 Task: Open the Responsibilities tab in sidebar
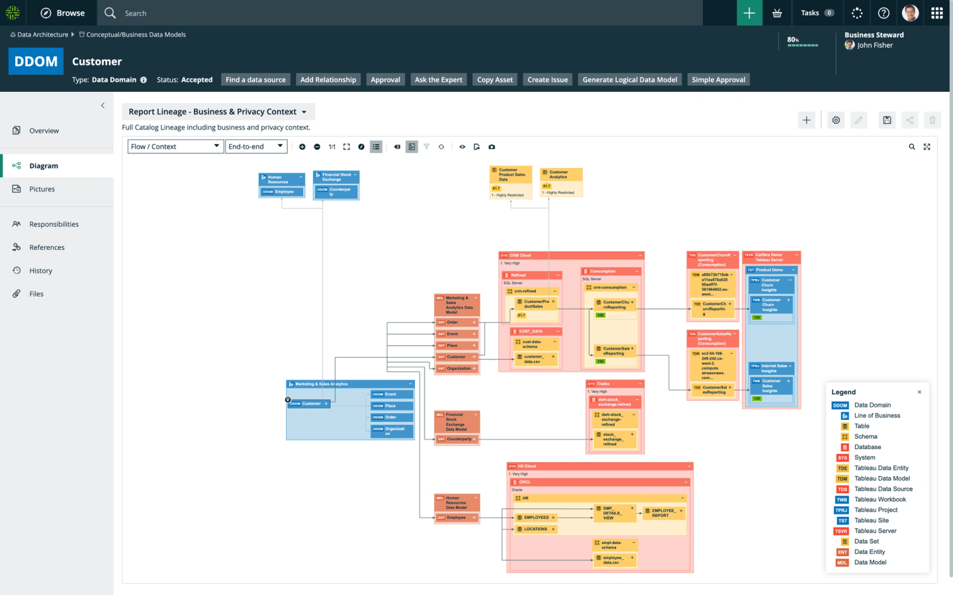pos(54,224)
